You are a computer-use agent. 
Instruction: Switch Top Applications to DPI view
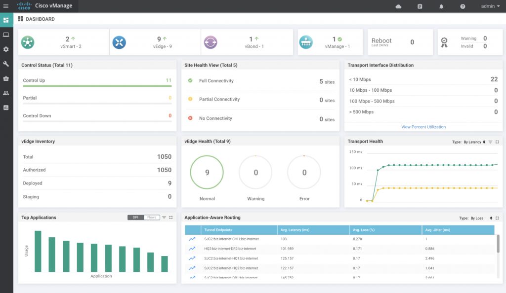(135, 218)
